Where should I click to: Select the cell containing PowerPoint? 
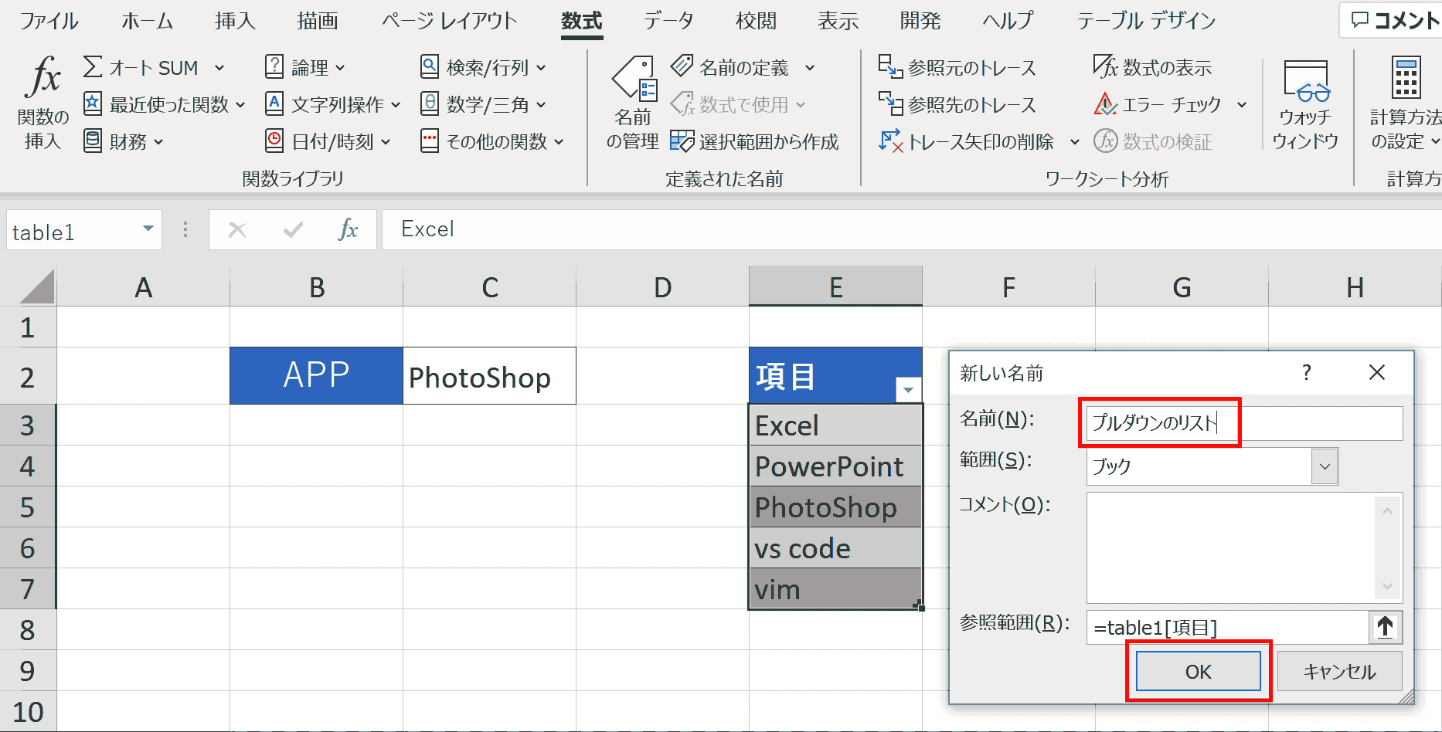click(x=835, y=466)
